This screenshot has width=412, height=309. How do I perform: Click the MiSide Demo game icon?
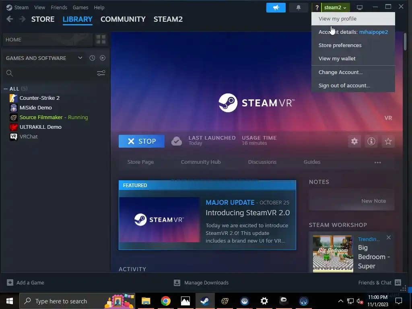(14, 108)
